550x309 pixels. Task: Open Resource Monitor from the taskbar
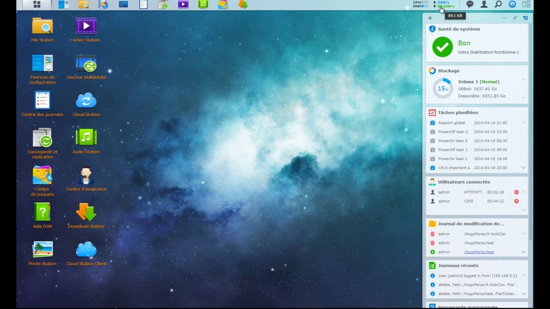124,5
